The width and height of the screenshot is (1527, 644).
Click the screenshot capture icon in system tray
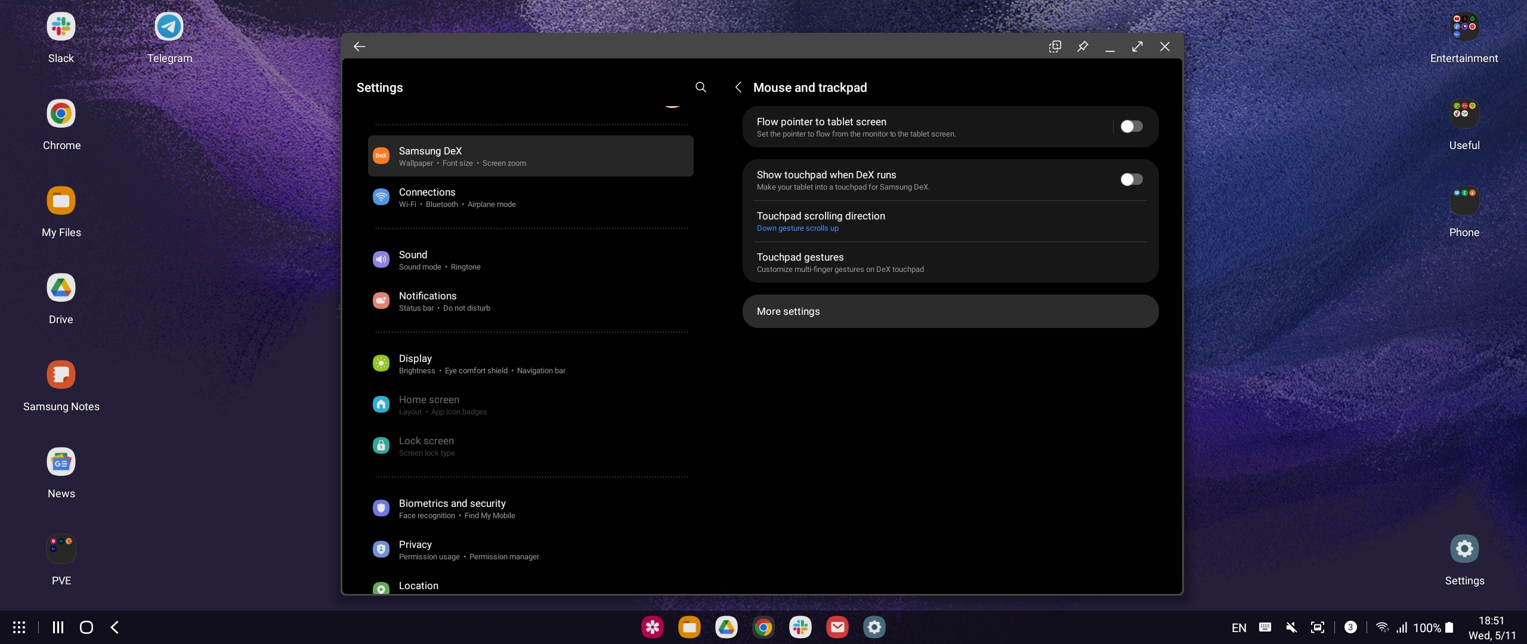[x=1318, y=627]
